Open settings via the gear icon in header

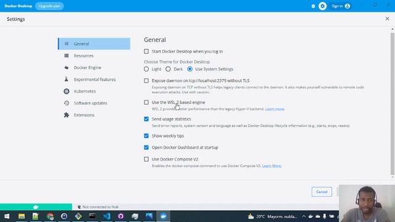[322, 6]
